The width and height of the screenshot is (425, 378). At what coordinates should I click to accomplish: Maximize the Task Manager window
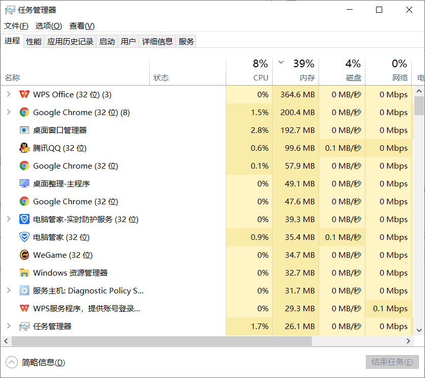(x=379, y=10)
